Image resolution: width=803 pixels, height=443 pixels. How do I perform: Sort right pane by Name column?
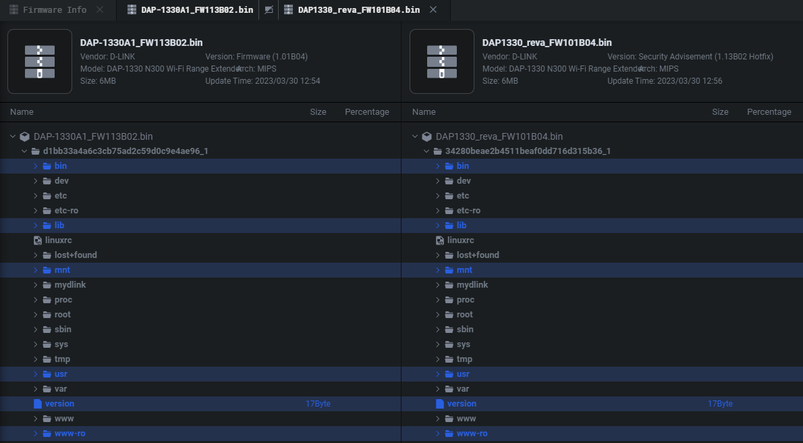click(x=424, y=112)
